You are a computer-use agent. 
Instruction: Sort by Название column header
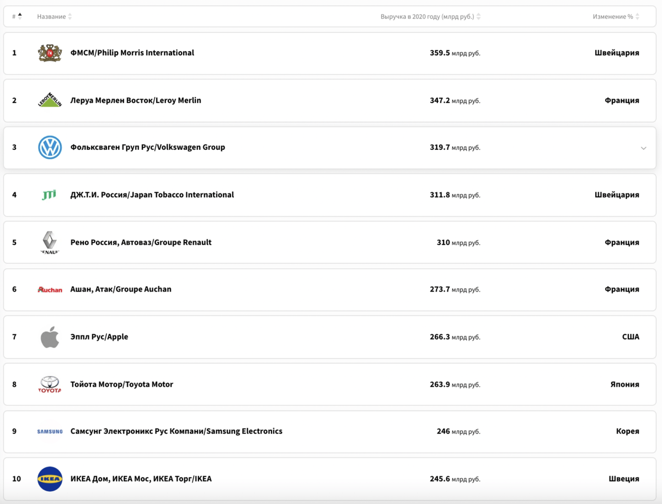[55, 17]
